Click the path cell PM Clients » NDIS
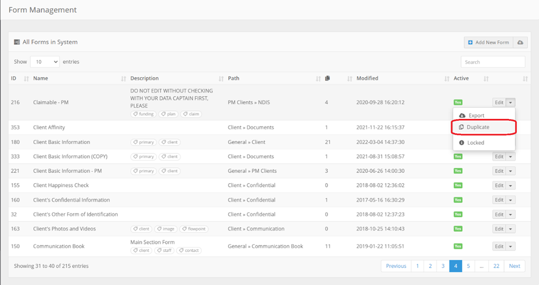This screenshot has height=285, width=539. (x=249, y=102)
